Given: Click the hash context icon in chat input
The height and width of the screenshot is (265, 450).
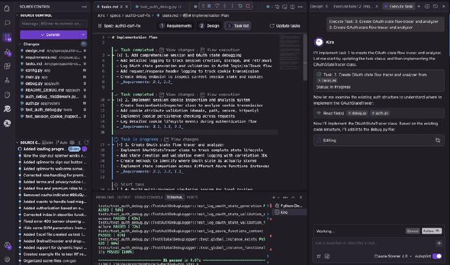Looking at the screenshot, I should [x=318, y=256].
